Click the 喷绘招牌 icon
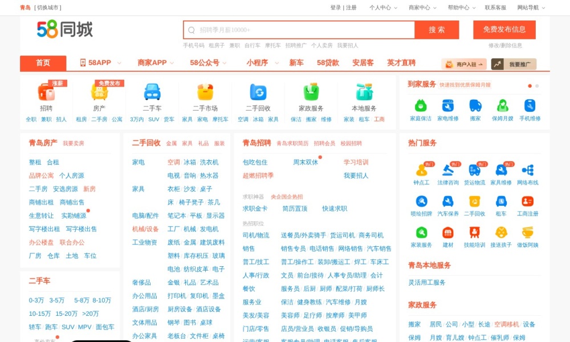The width and height of the screenshot is (570, 342). click(421, 201)
